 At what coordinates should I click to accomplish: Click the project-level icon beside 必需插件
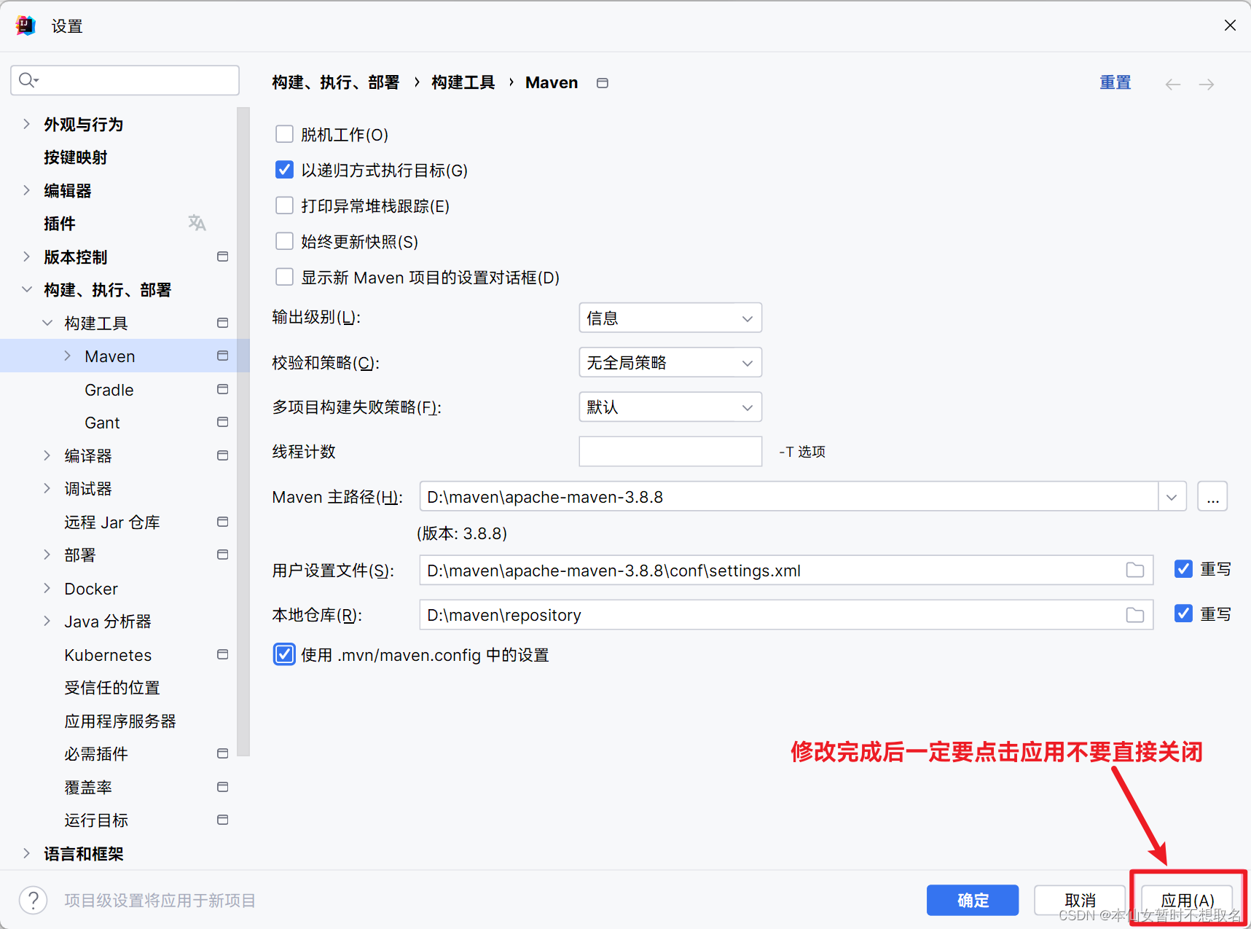223,753
